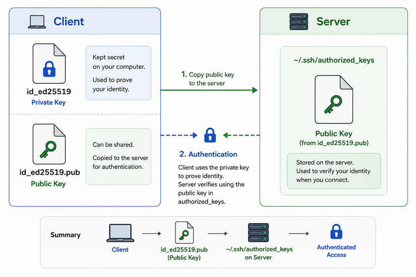Click the '1. Copy public key to the server' label
The height and width of the screenshot is (277, 416).
click(x=208, y=79)
